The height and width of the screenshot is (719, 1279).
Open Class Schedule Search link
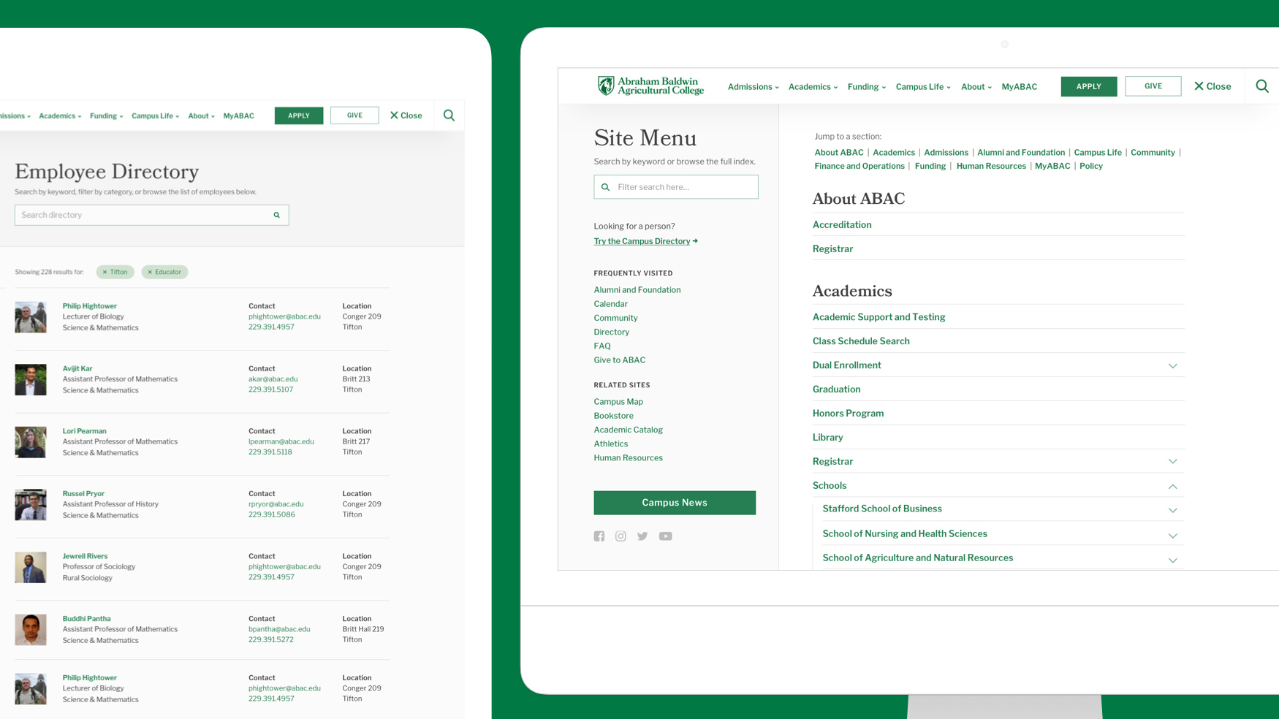coord(861,341)
